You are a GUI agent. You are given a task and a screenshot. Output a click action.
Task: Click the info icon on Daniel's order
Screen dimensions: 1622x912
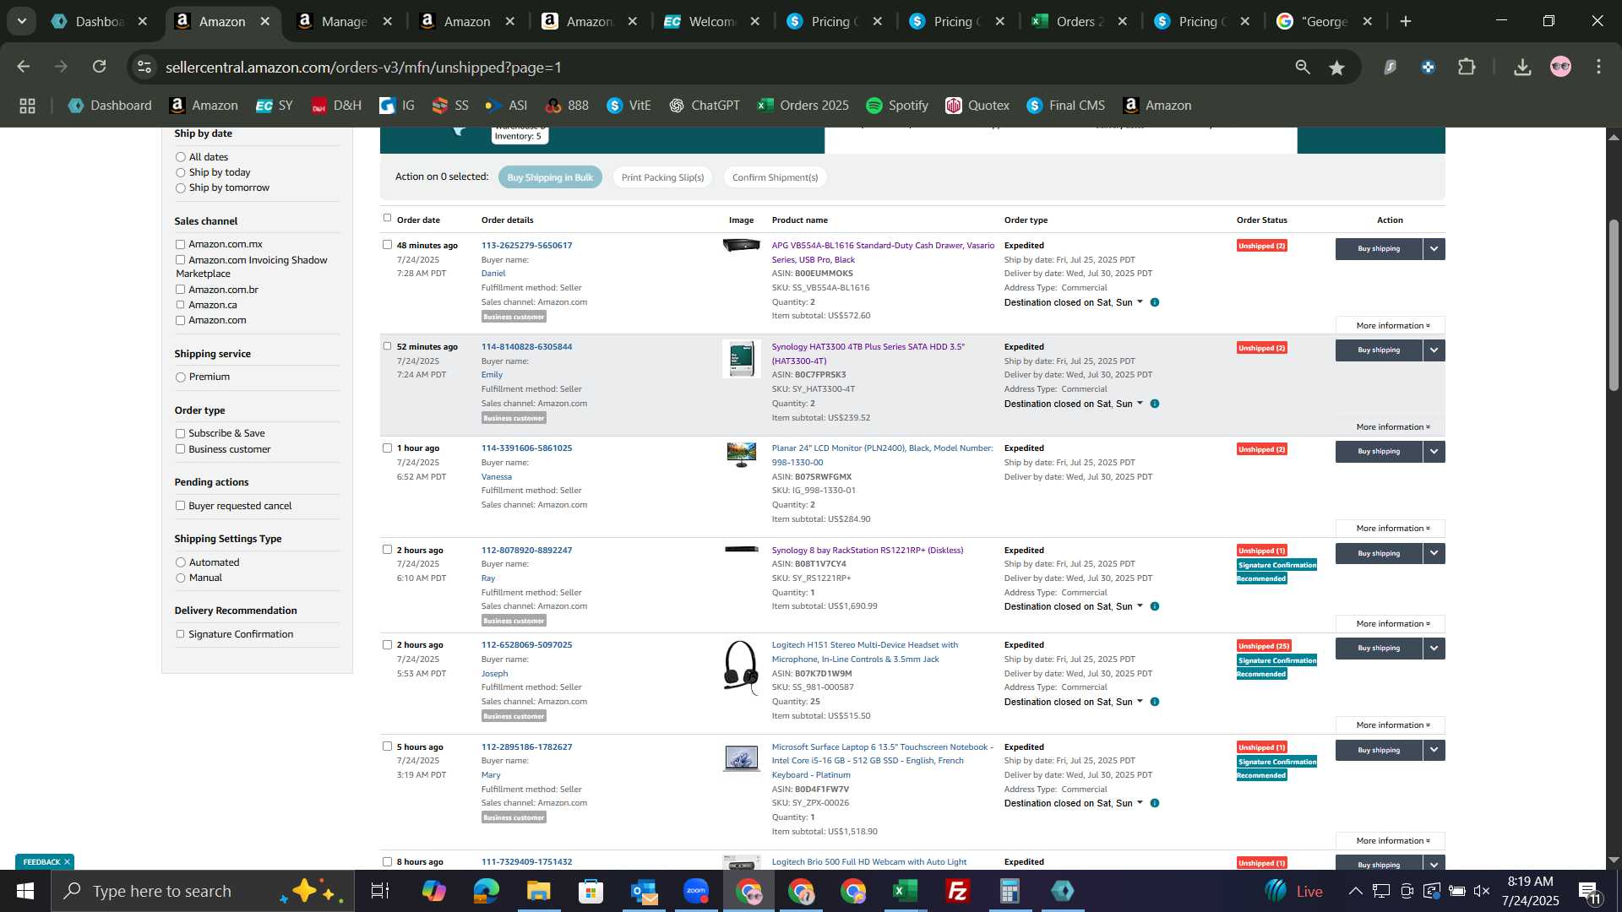(x=1155, y=302)
